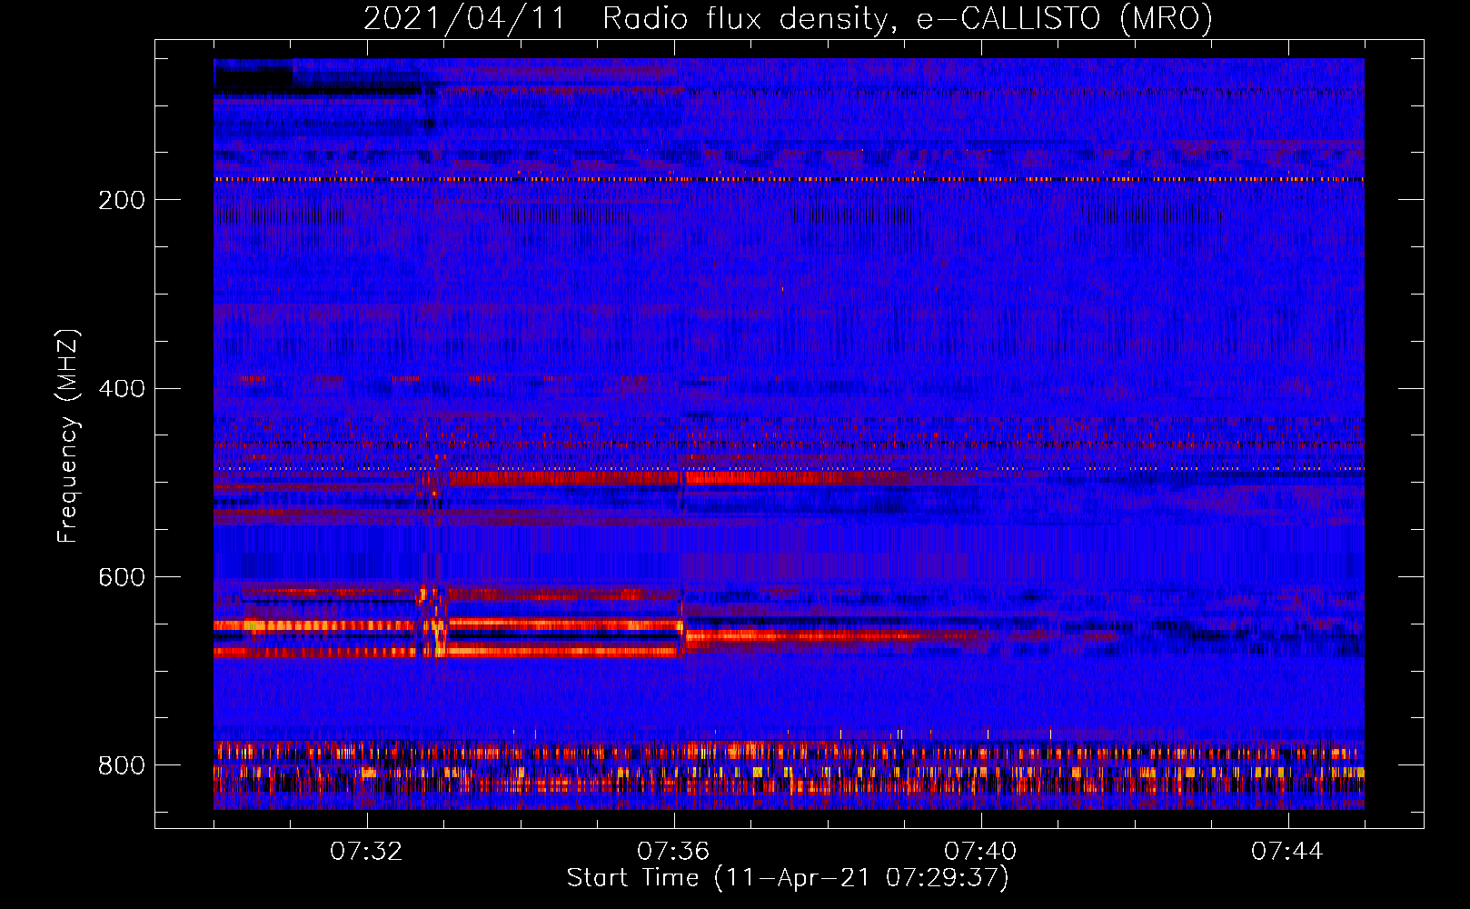
Task: Click the 400 frequency tick label
Action: tap(122, 389)
